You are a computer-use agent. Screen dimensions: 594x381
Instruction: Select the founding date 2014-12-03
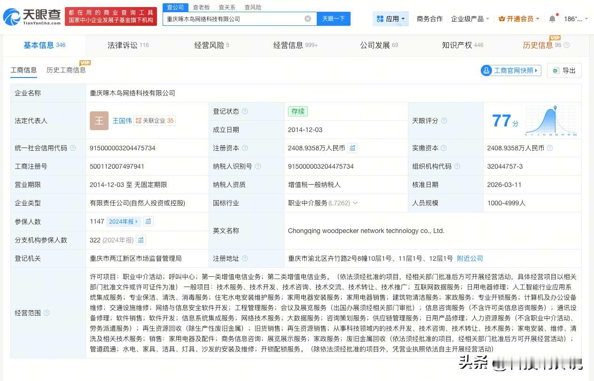[305, 130]
